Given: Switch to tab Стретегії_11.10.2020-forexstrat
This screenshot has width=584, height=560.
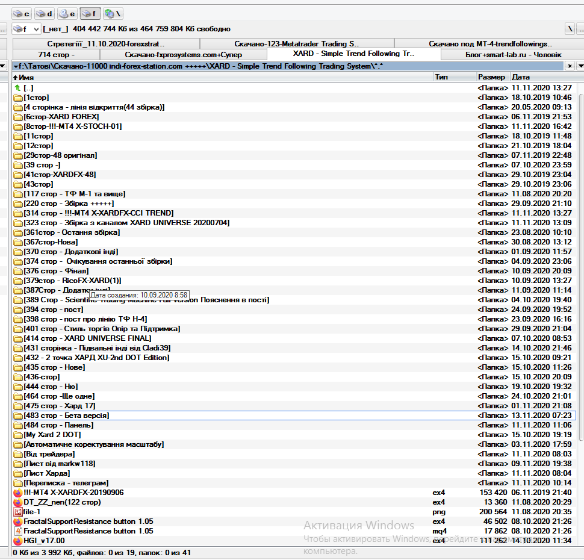Looking at the screenshot, I should coord(106,43).
